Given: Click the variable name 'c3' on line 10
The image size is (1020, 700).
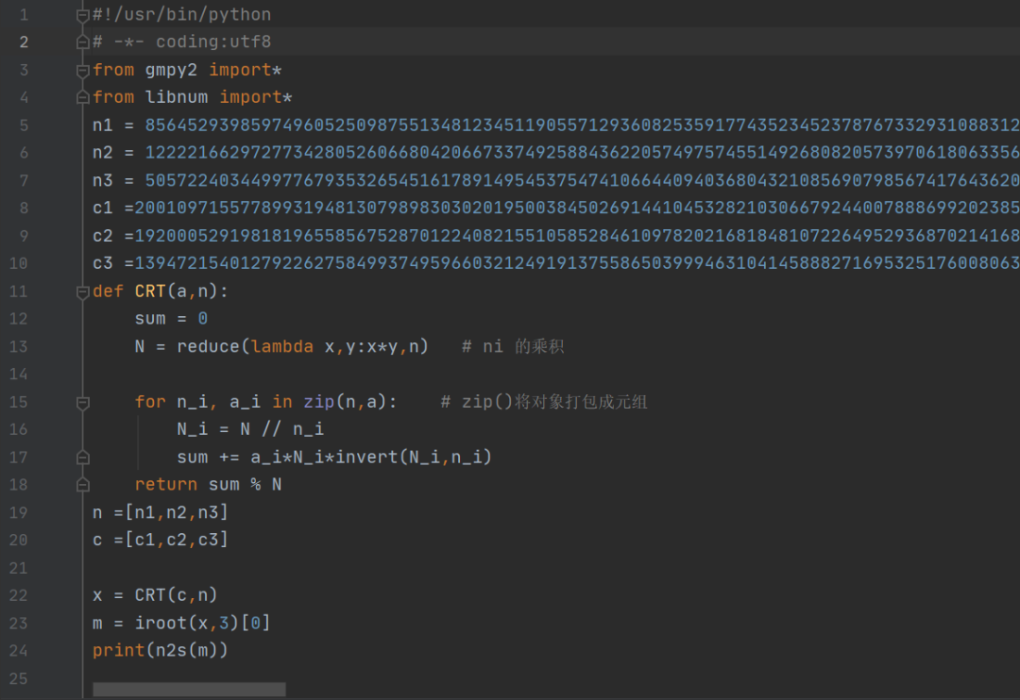Looking at the screenshot, I should point(102,263).
